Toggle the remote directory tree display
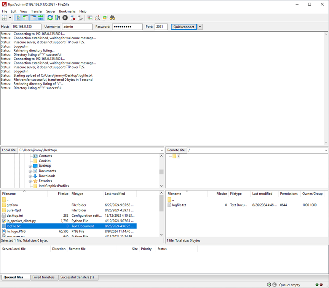The width and height of the screenshot is (329, 288). coord(33,18)
